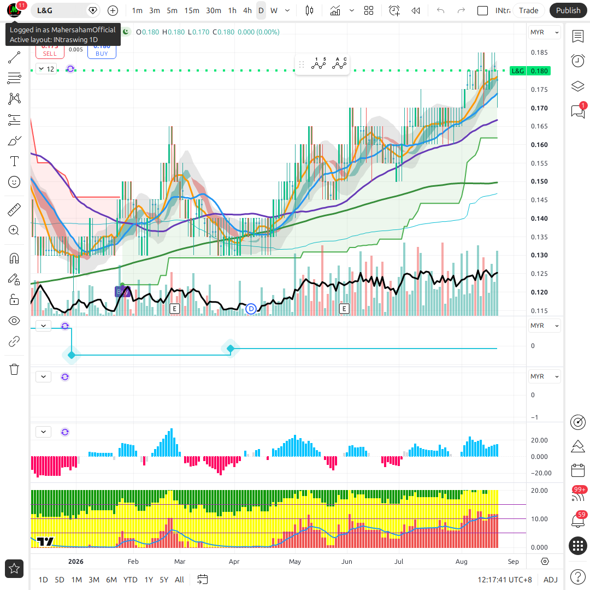Open forecasting and measurement tools
Screen dimensions: 590x590
pos(14,120)
